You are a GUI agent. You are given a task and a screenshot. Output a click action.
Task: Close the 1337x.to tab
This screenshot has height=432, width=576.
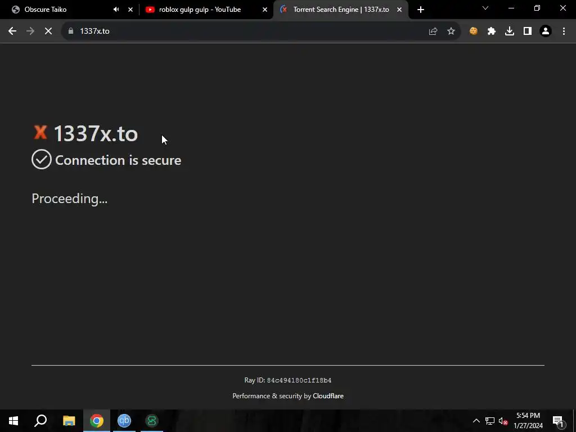399,10
